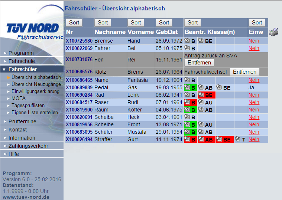Click Nein link for Bremse Hand
The width and height of the screenshot is (282, 200).
tap(254, 41)
